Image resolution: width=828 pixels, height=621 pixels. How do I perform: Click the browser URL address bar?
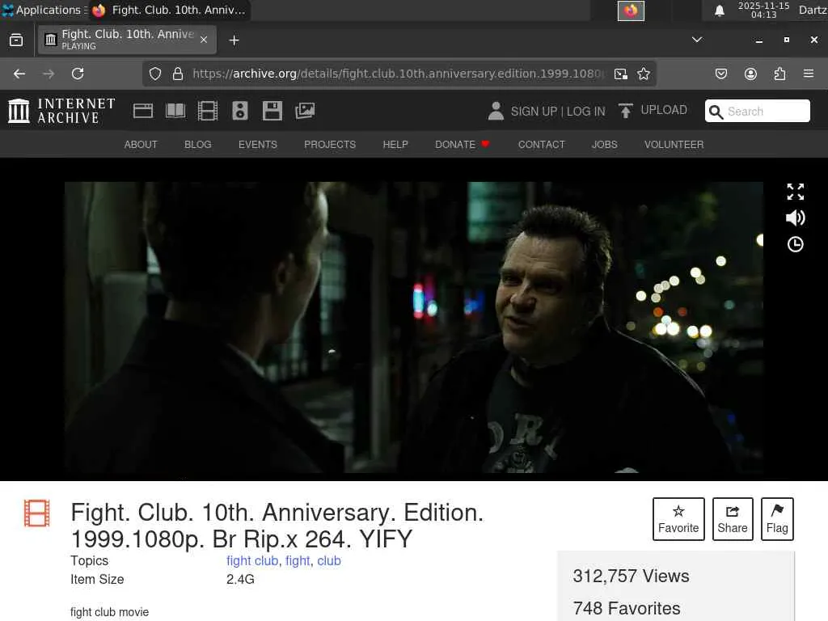(399, 74)
